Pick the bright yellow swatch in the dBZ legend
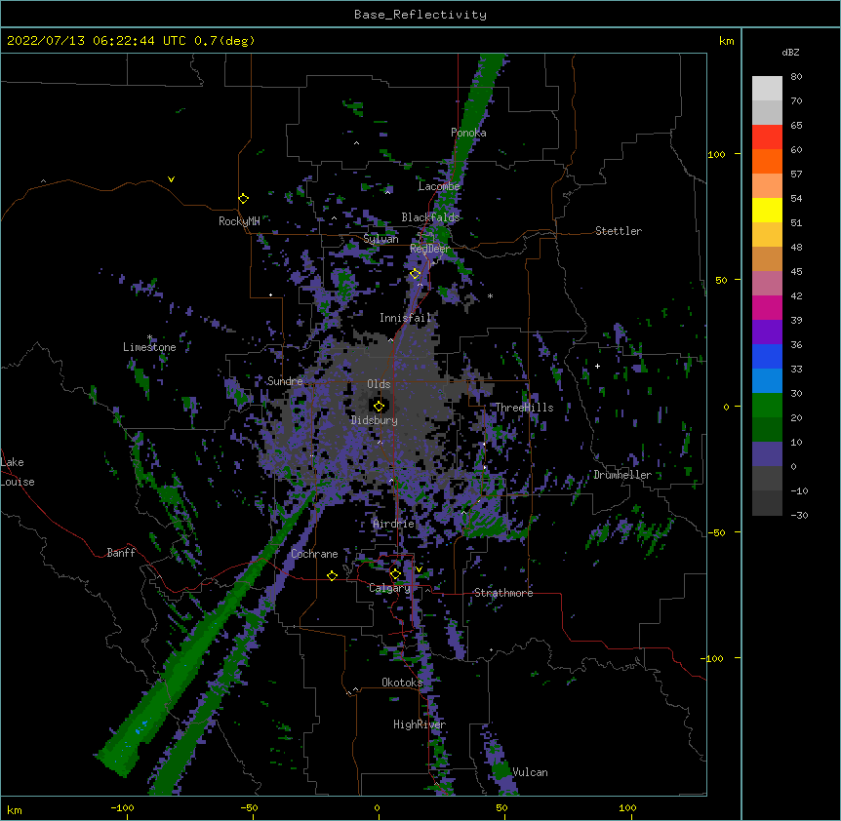Viewport: 841px width, 821px height. [767, 210]
